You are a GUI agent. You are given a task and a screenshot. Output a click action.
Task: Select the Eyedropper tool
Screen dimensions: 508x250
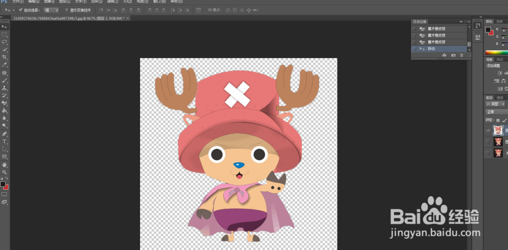[5, 65]
